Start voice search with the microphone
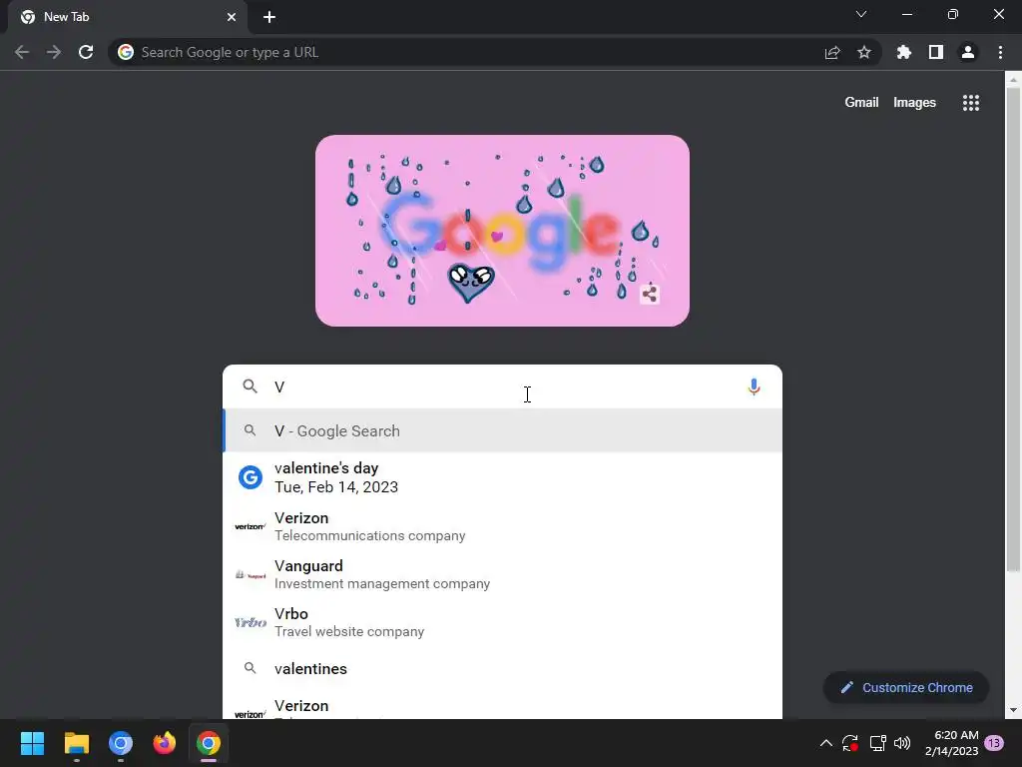Viewport: 1022px width, 767px height. [x=754, y=386]
